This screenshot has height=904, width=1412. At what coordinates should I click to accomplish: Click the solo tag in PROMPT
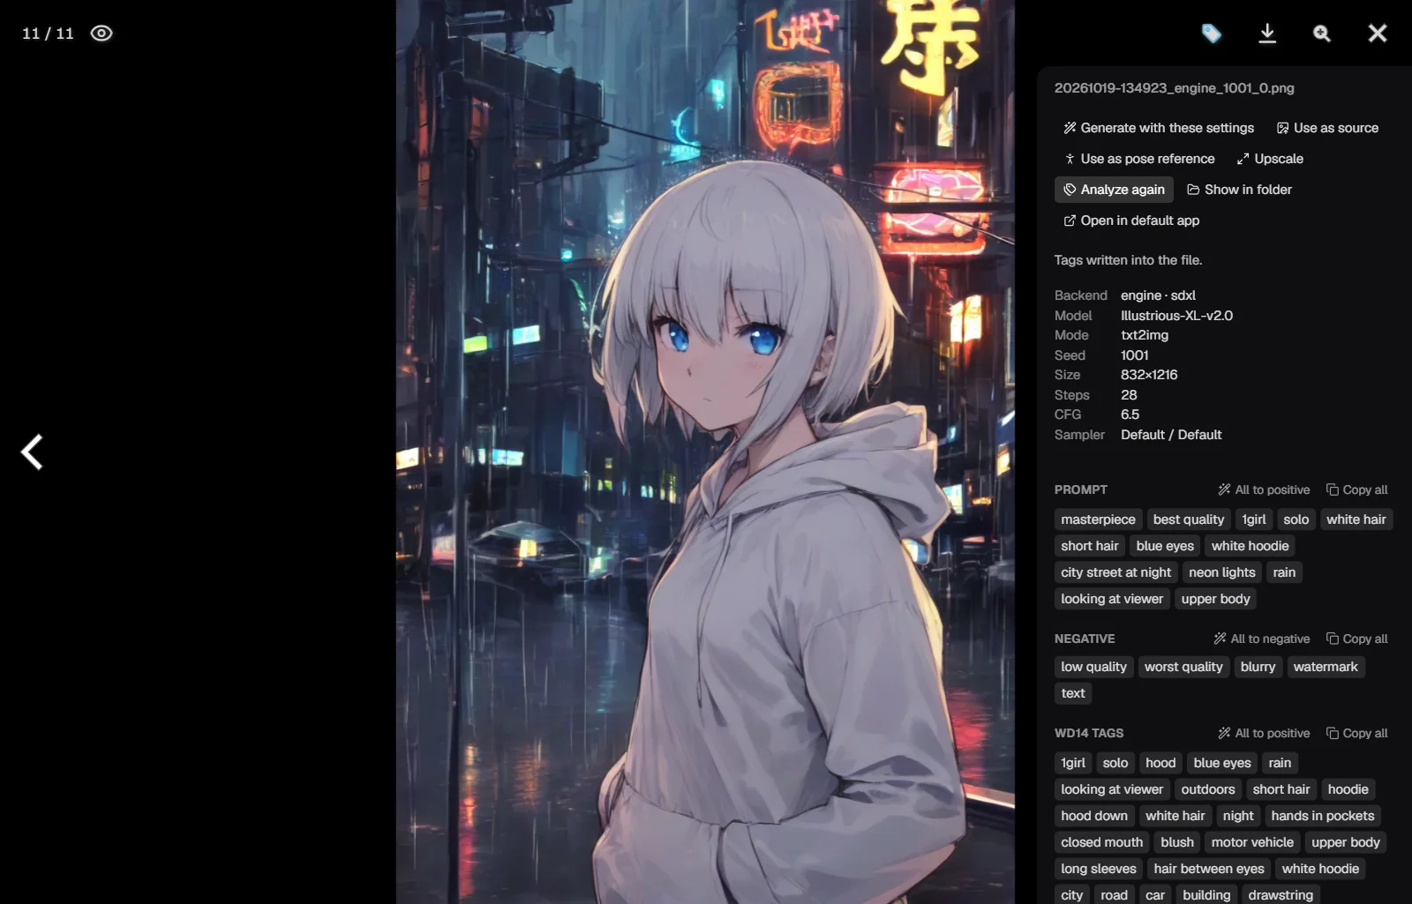(x=1296, y=519)
